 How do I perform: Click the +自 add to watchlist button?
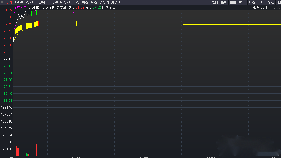click(279, 2)
